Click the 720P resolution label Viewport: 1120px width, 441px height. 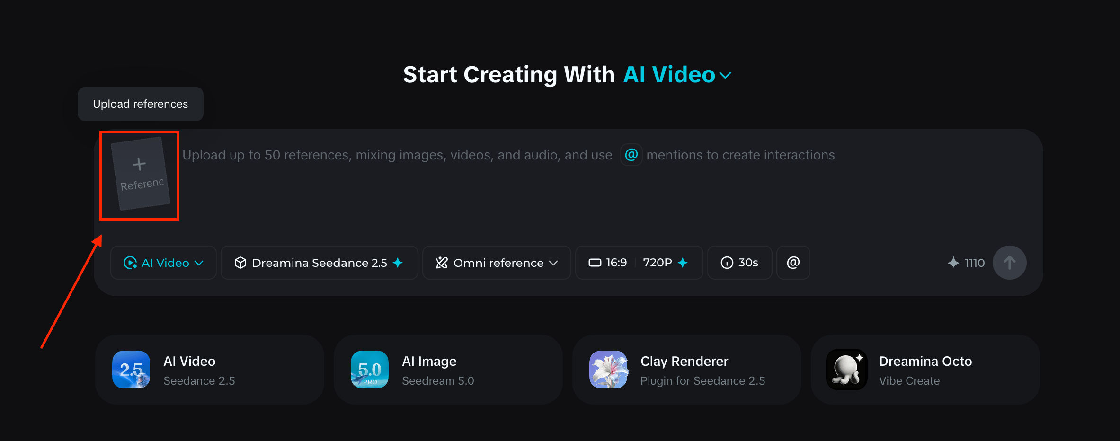(658, 263)
